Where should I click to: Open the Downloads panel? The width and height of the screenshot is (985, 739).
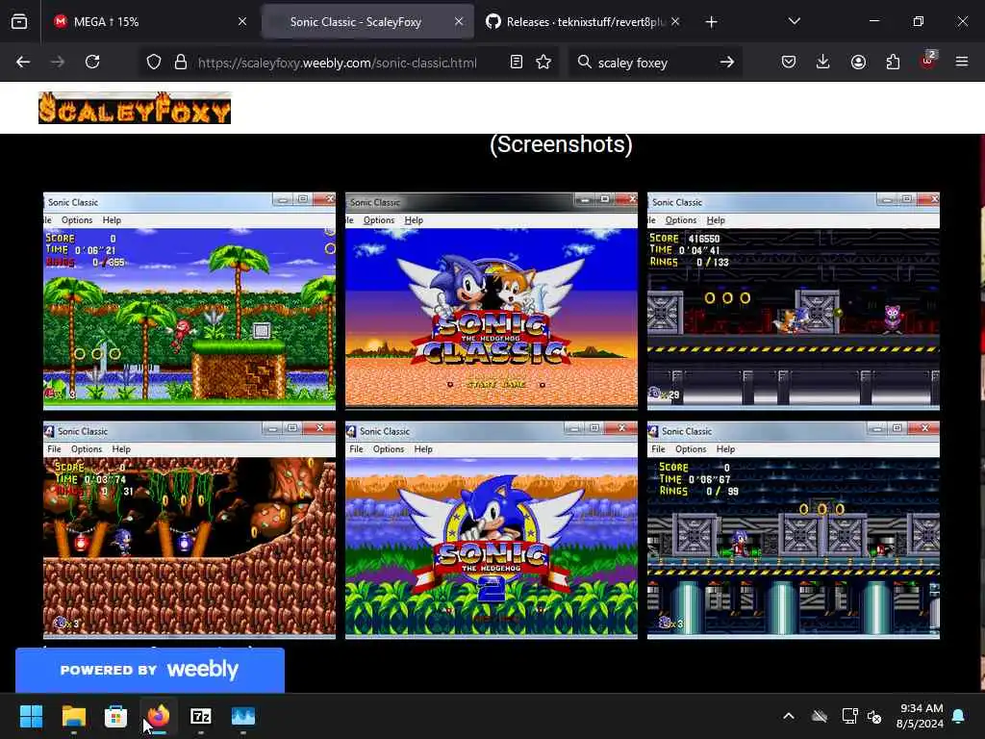click(823, 63)
